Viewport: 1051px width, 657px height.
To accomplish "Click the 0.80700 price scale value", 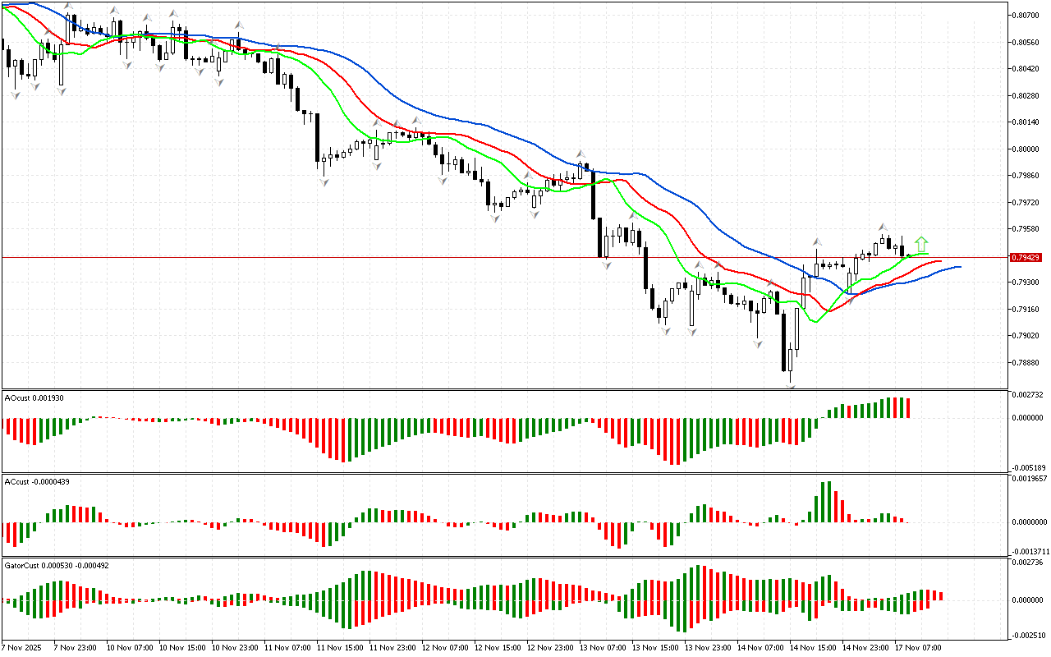I will 1026,15.
